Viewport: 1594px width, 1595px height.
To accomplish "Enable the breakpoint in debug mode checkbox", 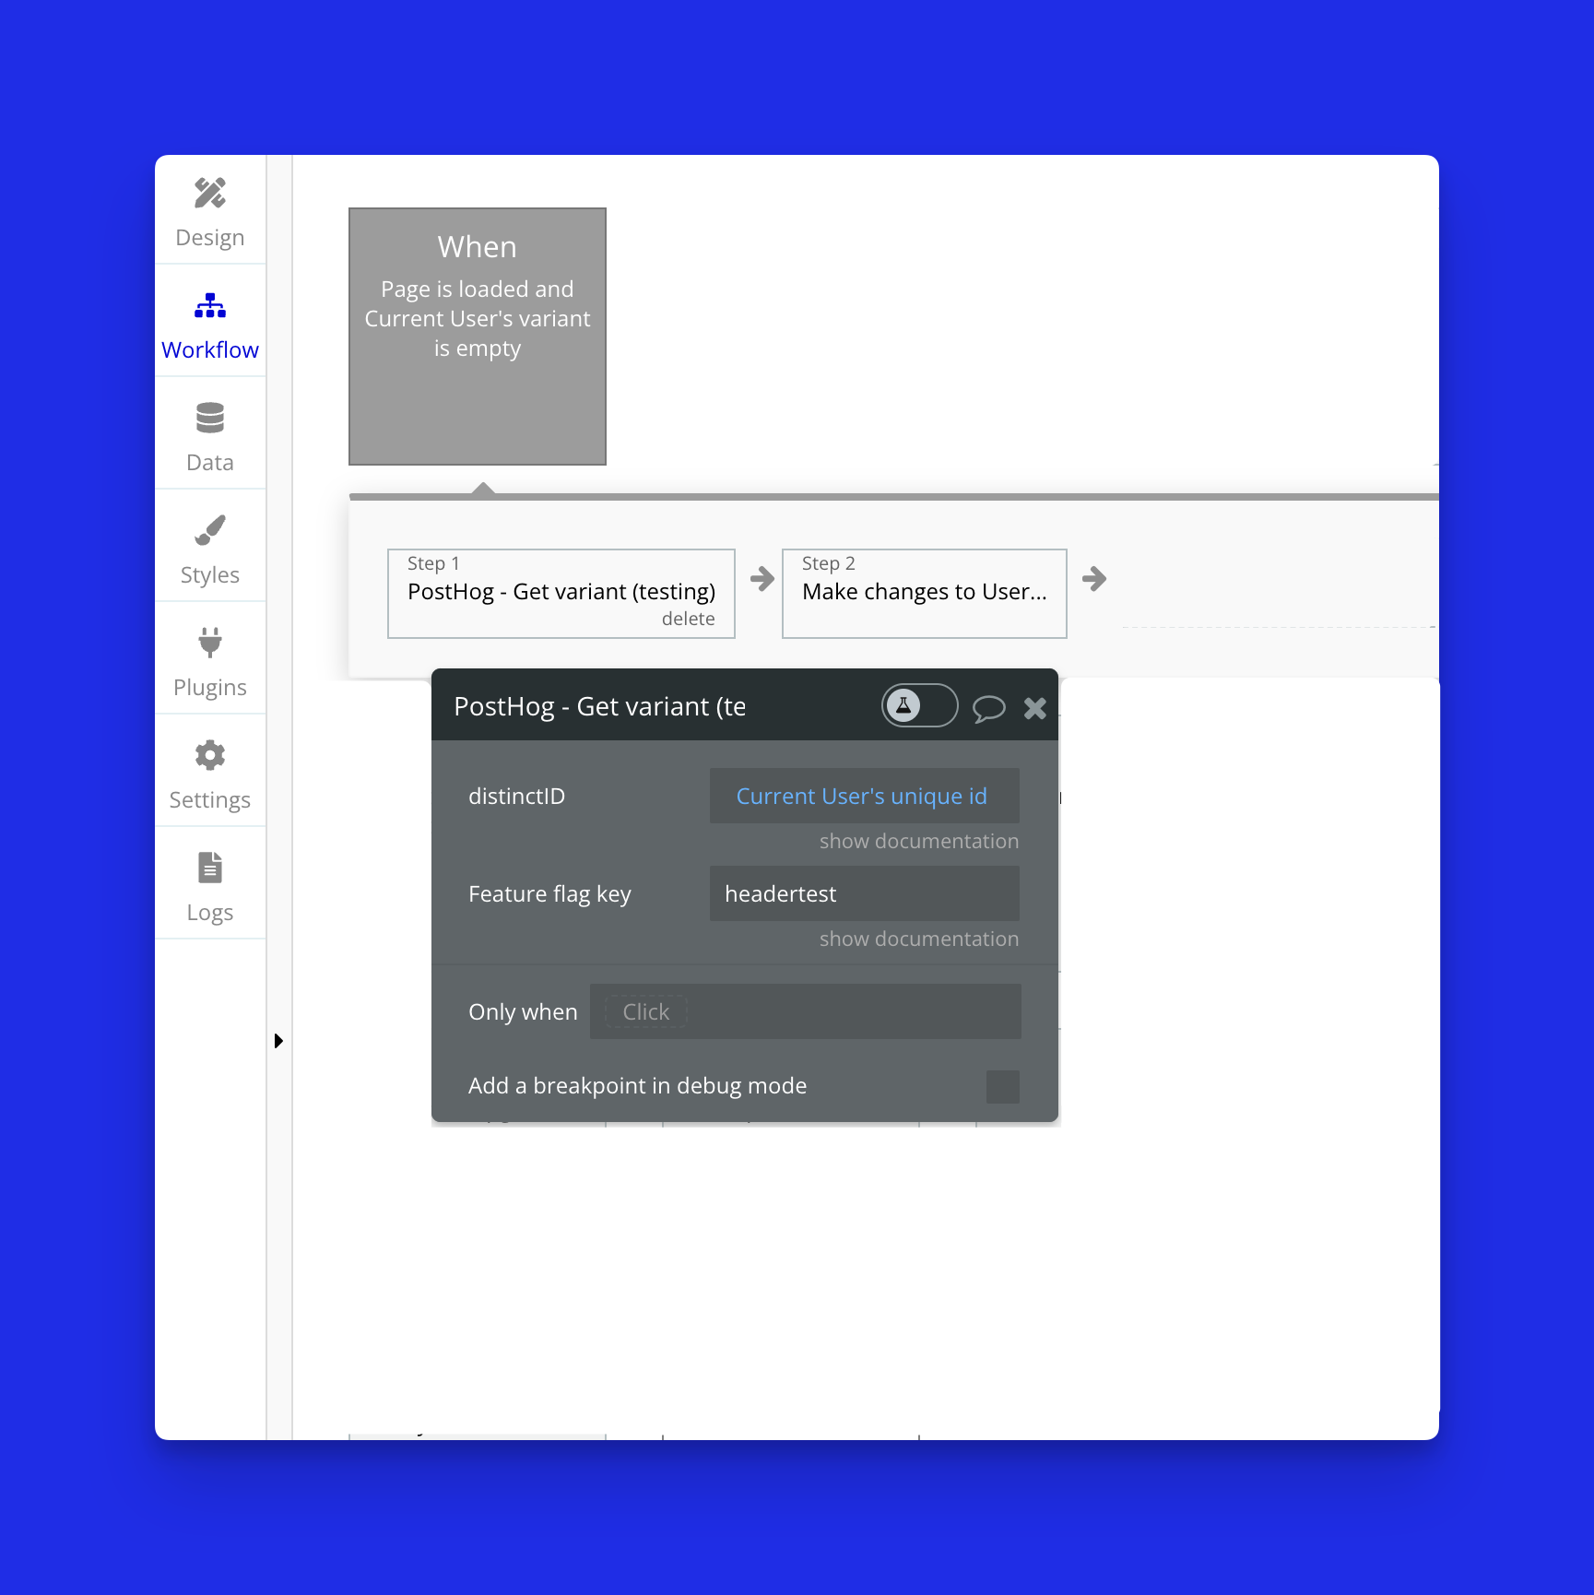I will 1002,1087.
